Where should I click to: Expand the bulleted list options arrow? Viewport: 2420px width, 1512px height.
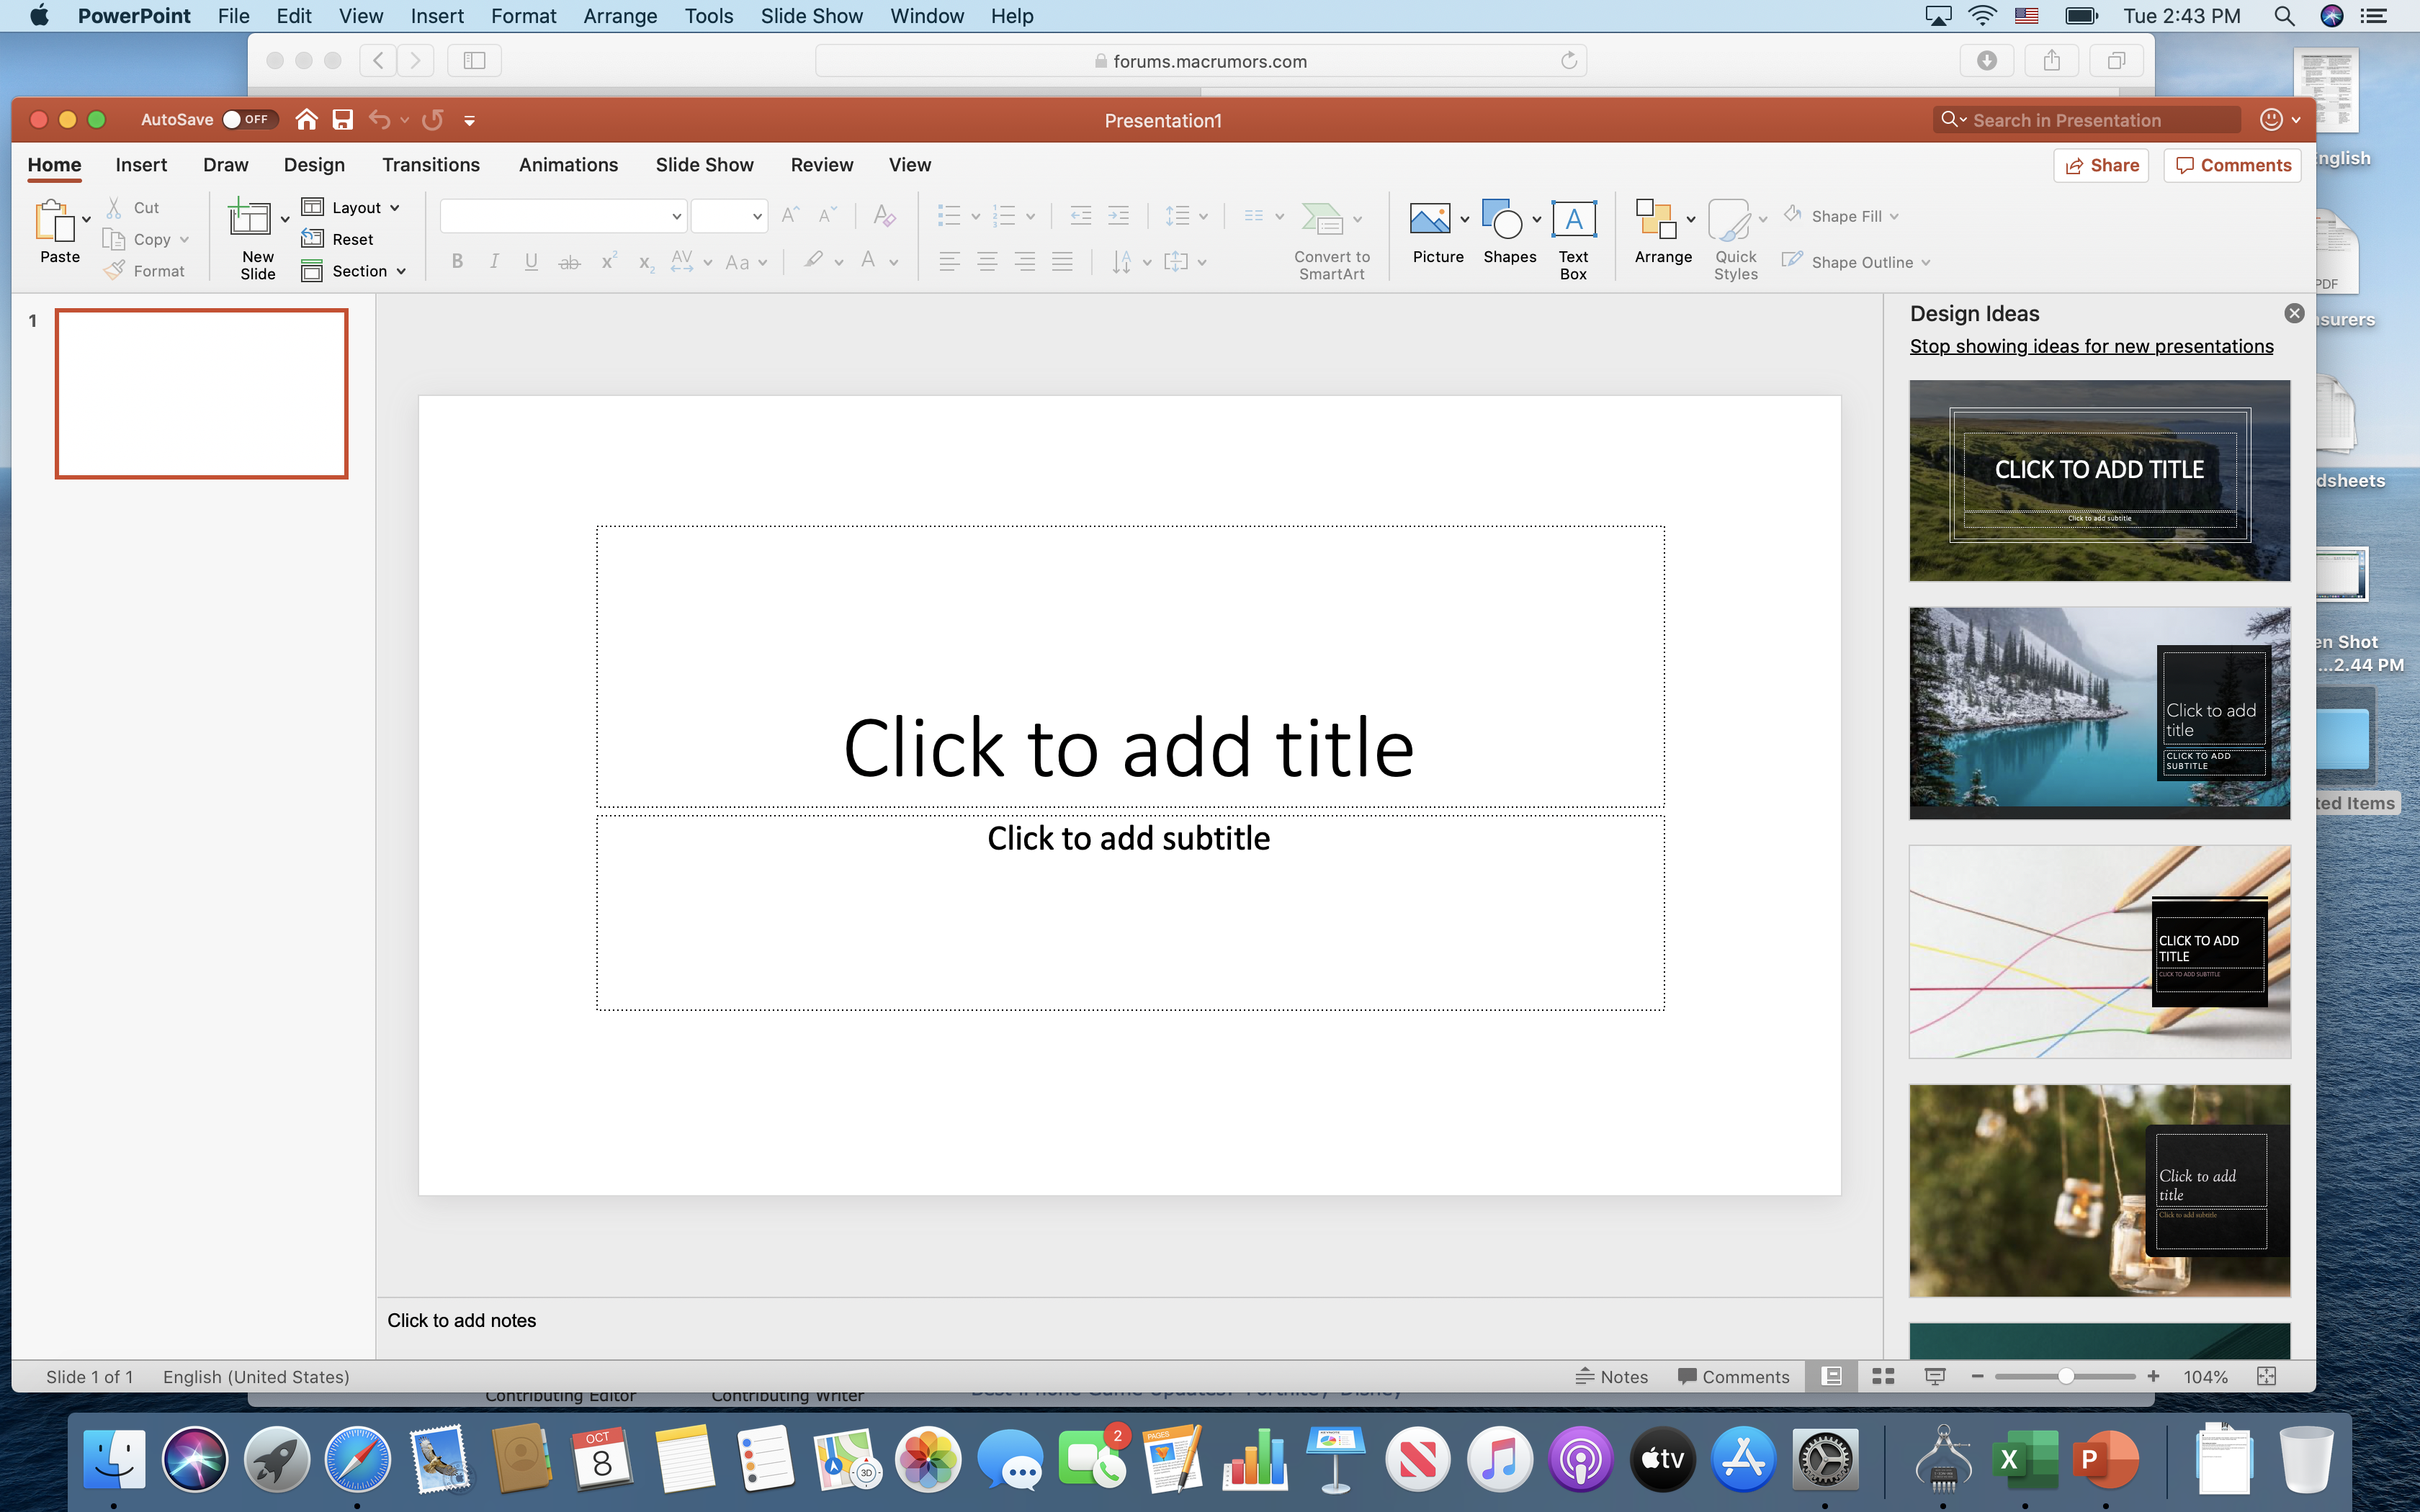[975, 216]
